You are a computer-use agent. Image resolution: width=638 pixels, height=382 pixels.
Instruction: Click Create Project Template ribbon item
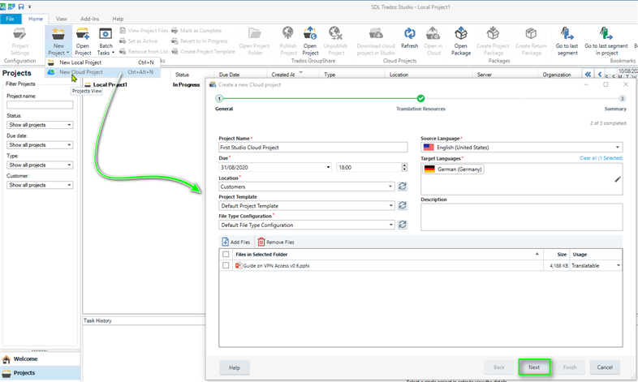[204, 52]
